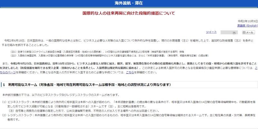Open the 英語版 (English) version link
Viewport: 258px width, 129px height.
pos(247,25)
